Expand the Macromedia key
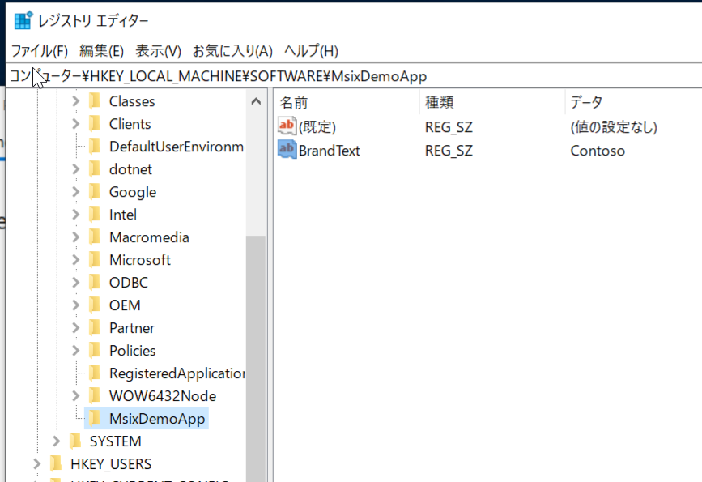The width and height of the screenshot is (702, 482). click(x=75, y=237)
